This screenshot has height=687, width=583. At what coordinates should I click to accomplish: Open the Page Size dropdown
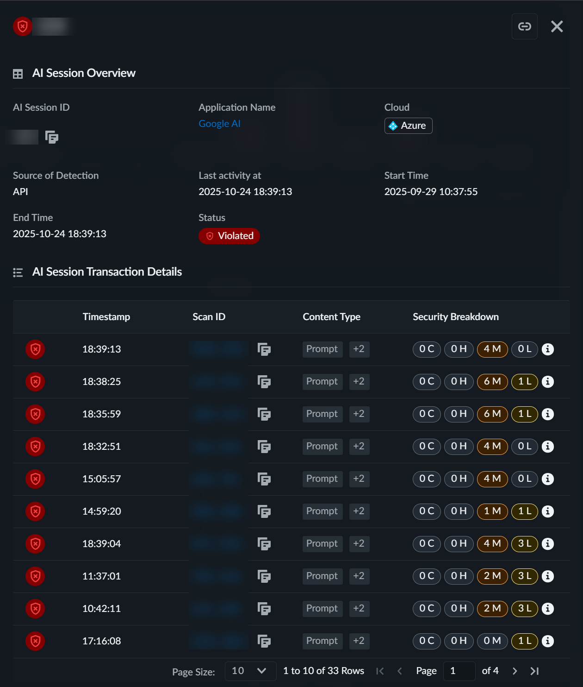tap(250, 671)
